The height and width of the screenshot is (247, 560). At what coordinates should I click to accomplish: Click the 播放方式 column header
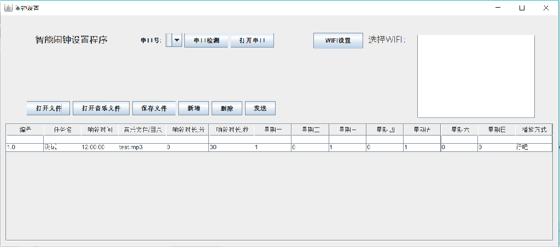(x=534, y=130)
